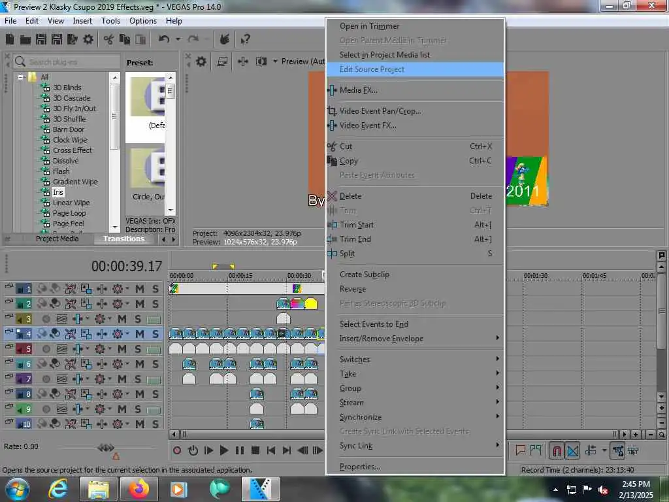Click automation settings gear on track 4
This screenshot has height=502, width=669.
118,334
